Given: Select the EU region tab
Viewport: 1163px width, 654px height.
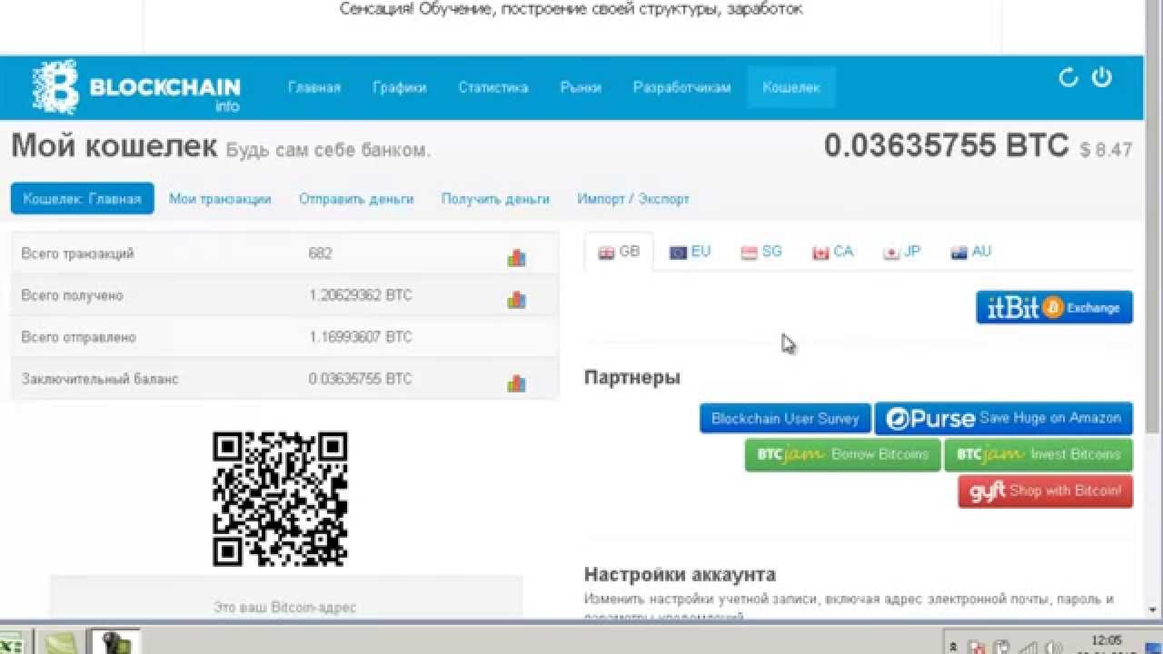Looking at the screenshot, I should 691,252.
